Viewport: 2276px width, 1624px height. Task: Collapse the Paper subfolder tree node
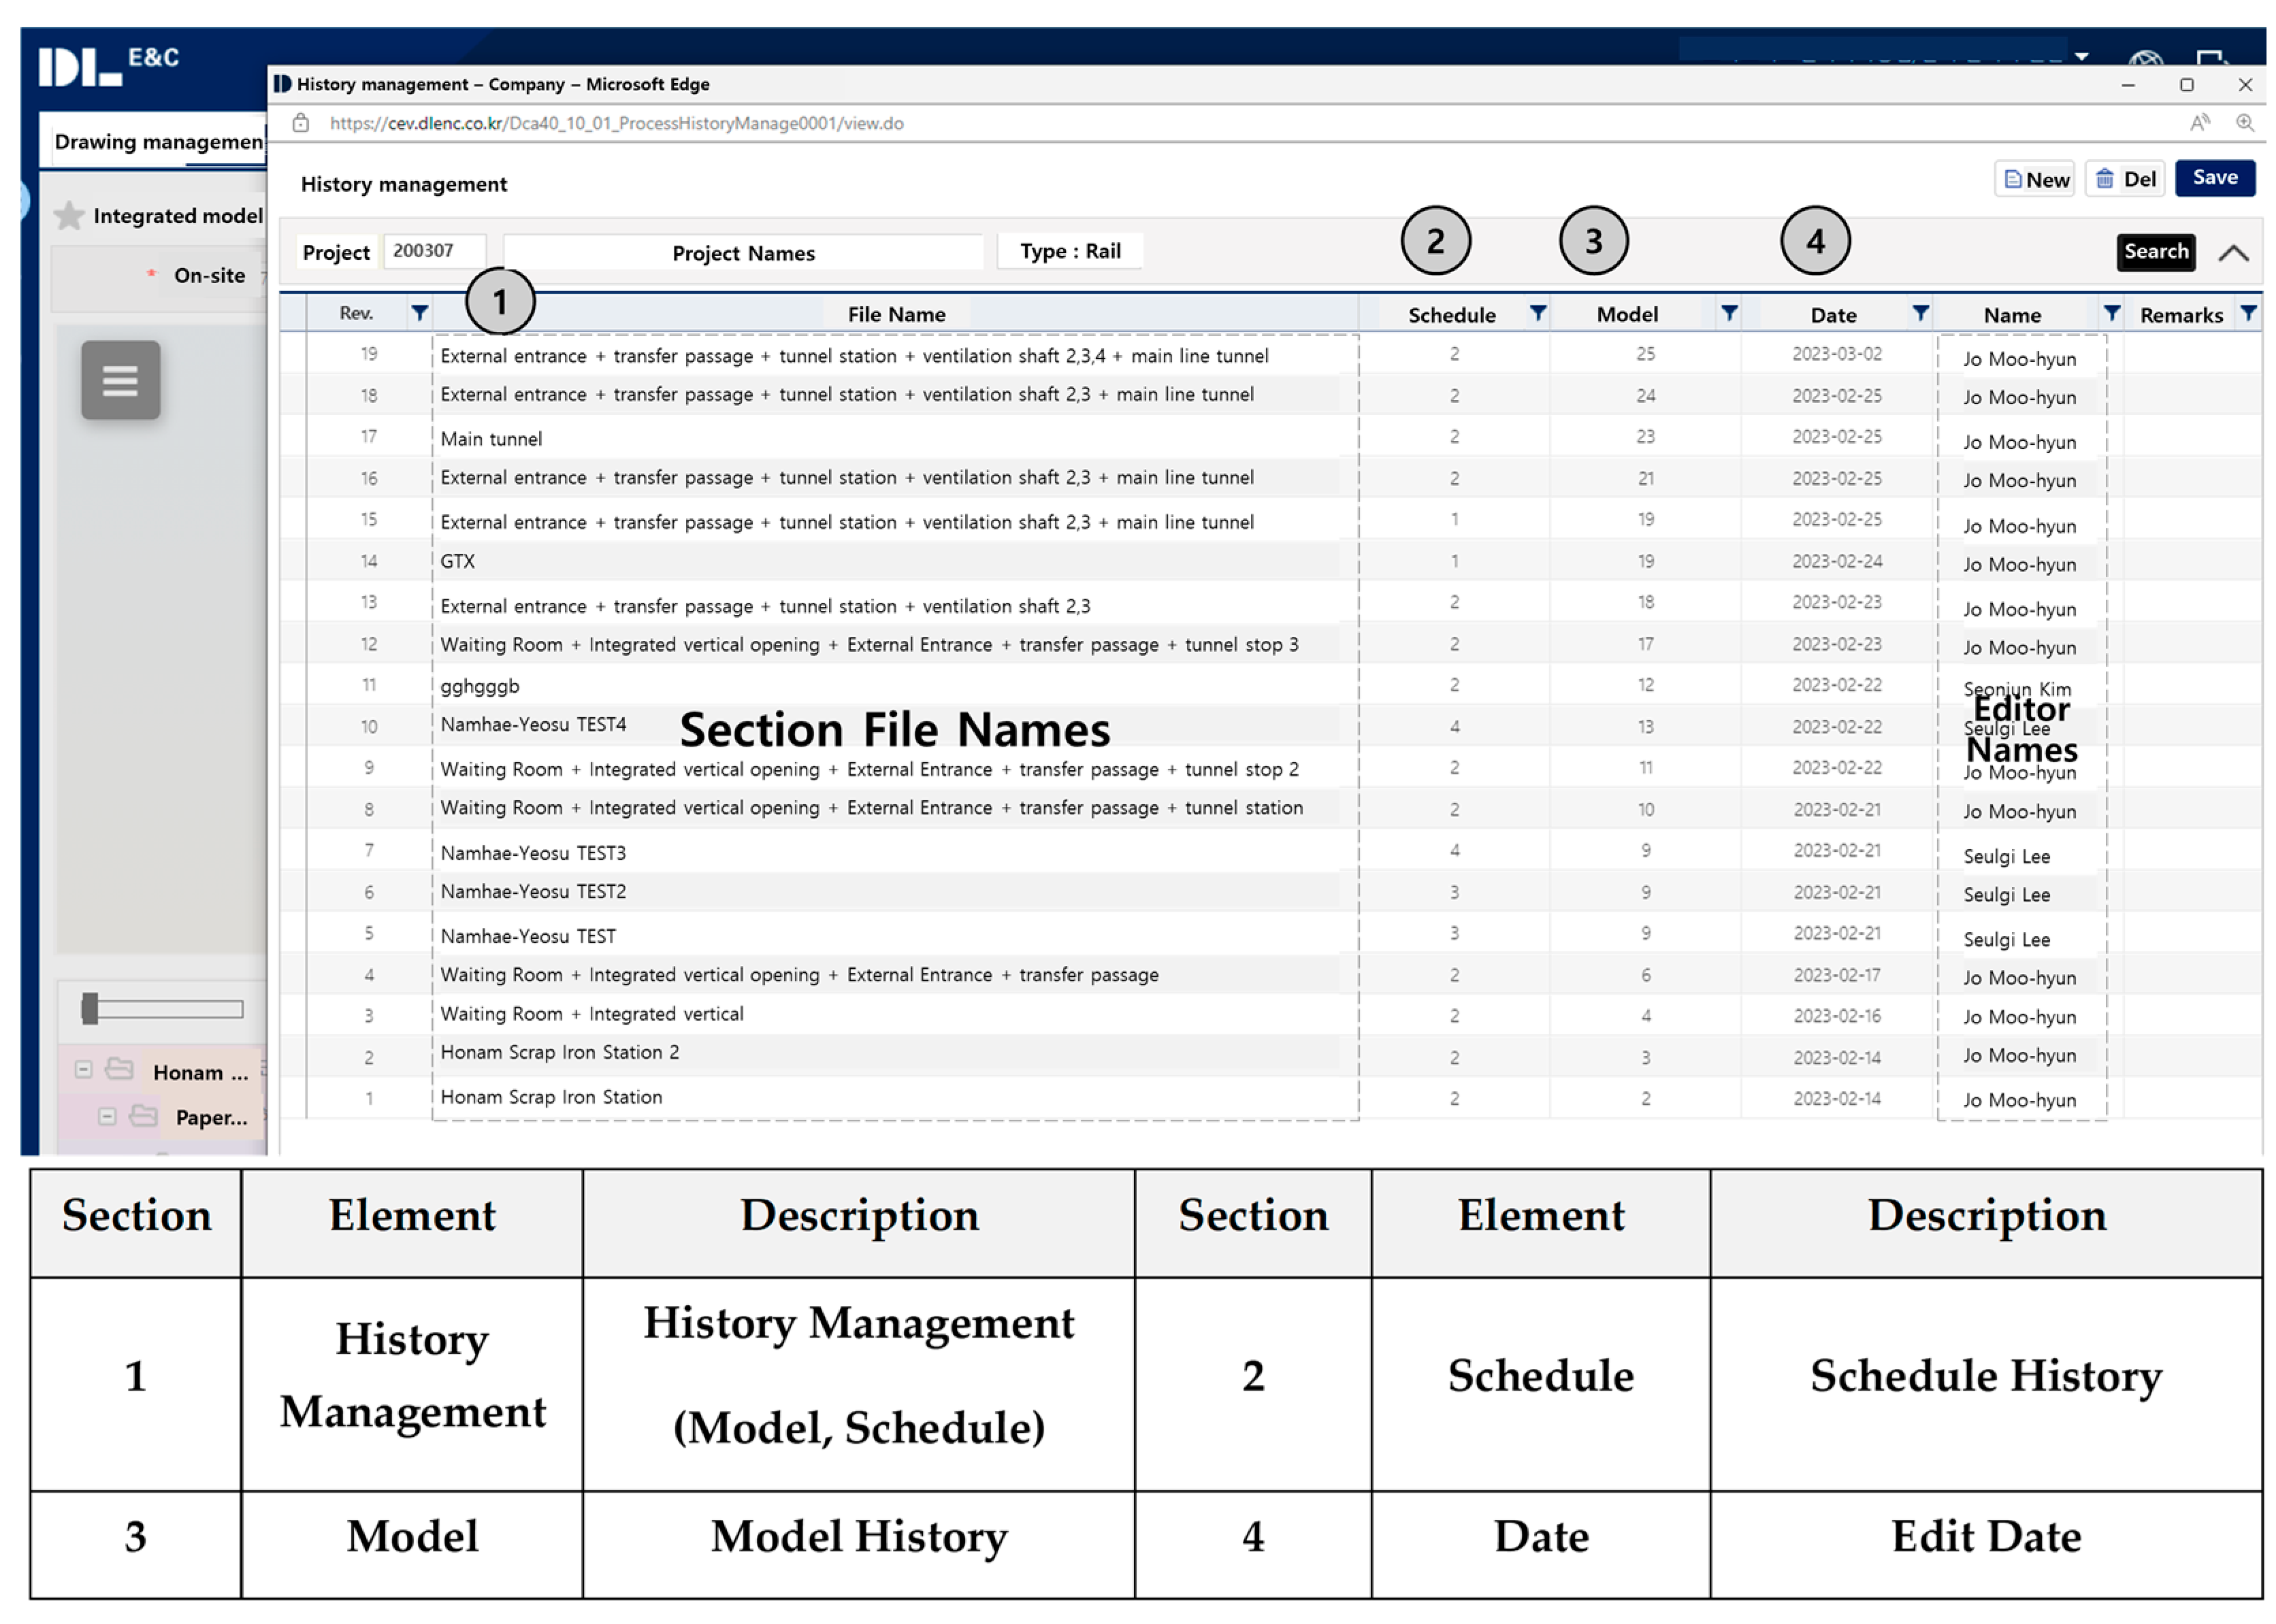pyautogui.click(x=107, y=1116)
